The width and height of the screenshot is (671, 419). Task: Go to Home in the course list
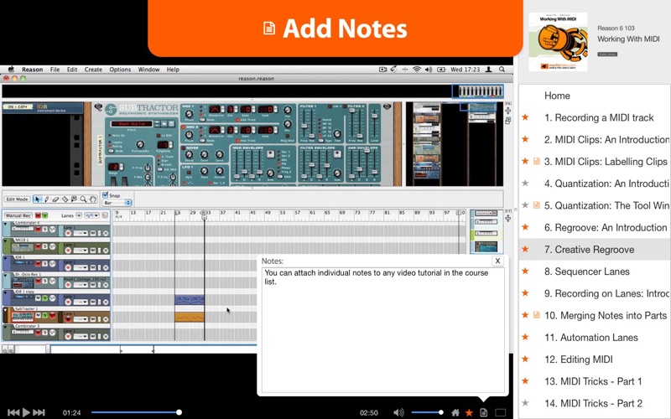pos(557,96)
